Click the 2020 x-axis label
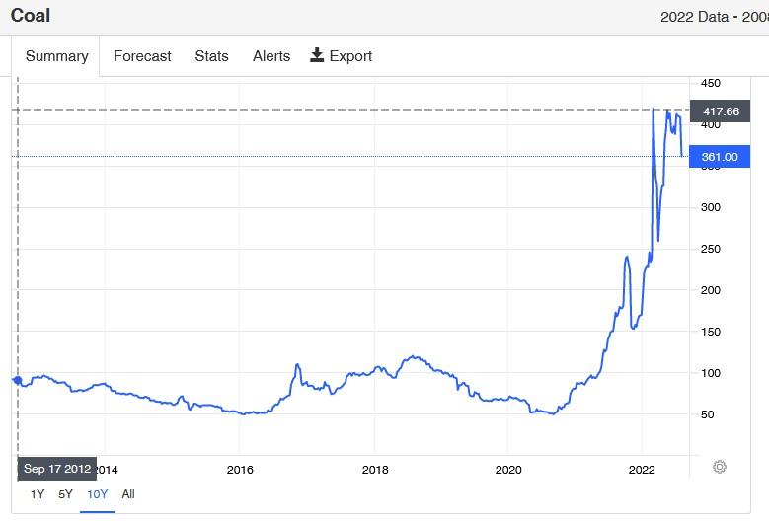Screen dimensions: 769x524 [x=508, y=469]
